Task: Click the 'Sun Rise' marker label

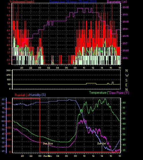Action: [x=48, y=144]
